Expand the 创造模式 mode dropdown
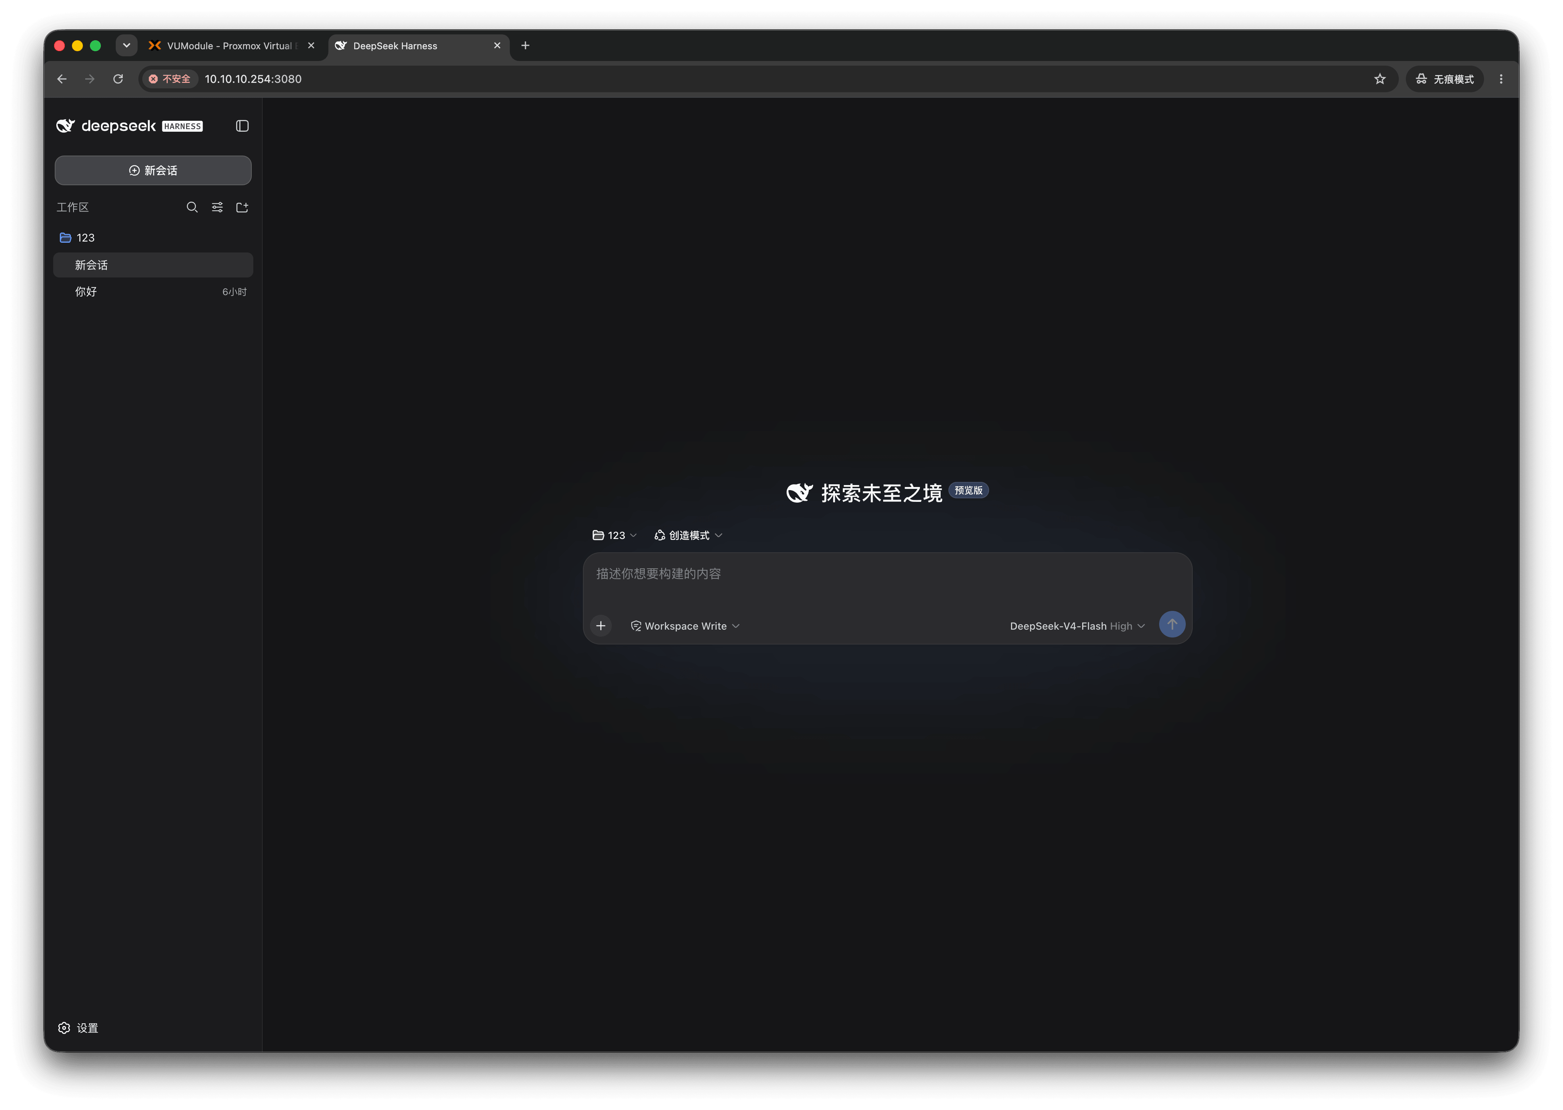This screenshot has width=1563, height=1110. click(688, 535)
